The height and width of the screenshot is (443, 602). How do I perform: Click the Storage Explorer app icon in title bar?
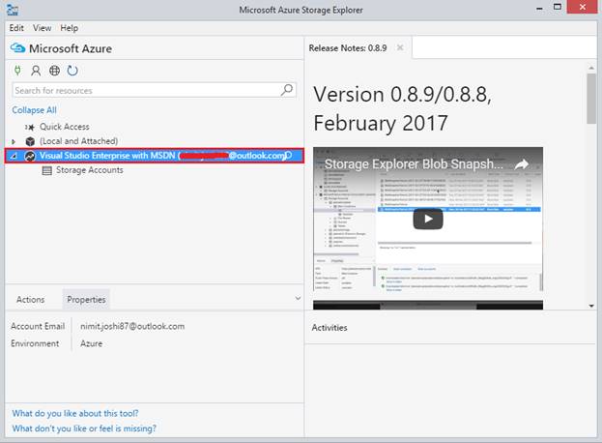pyautogui.click(x=13, y=10)
